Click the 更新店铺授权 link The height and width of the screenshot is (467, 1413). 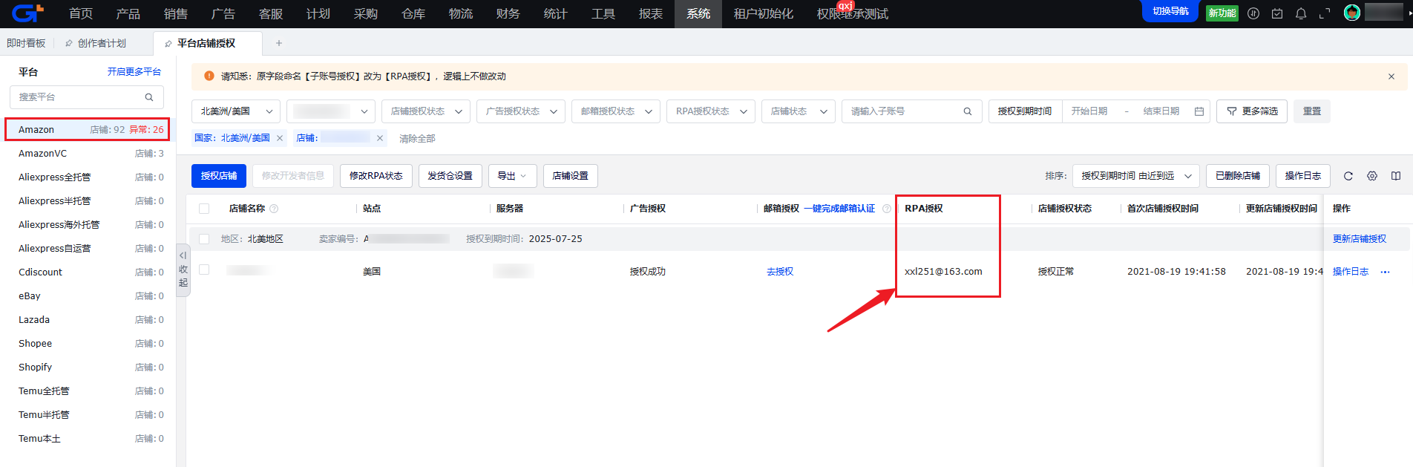click(1360, 239)
